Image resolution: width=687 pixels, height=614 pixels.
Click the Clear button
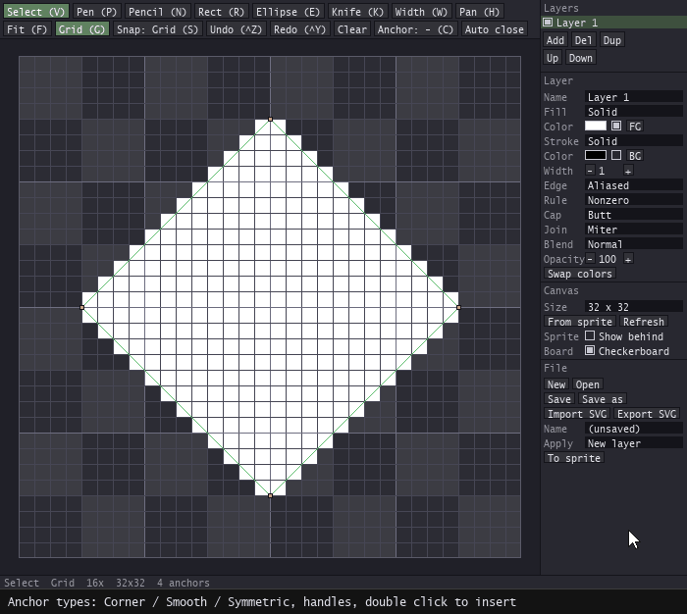coord(352,29)
